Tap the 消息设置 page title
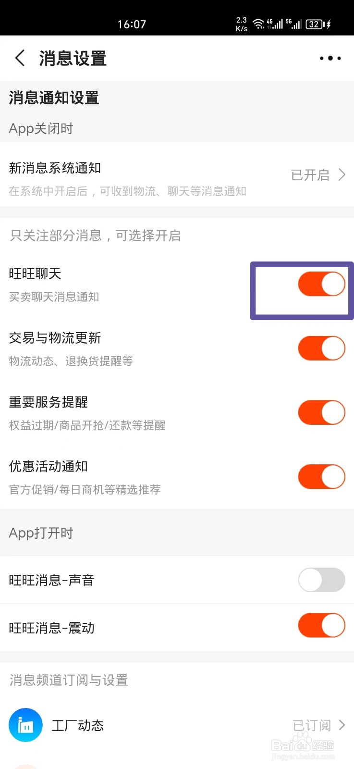354x769 pixels. [73, 59]
